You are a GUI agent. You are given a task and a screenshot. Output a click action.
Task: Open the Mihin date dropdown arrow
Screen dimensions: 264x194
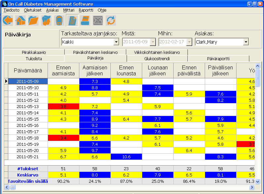point(189,42)
